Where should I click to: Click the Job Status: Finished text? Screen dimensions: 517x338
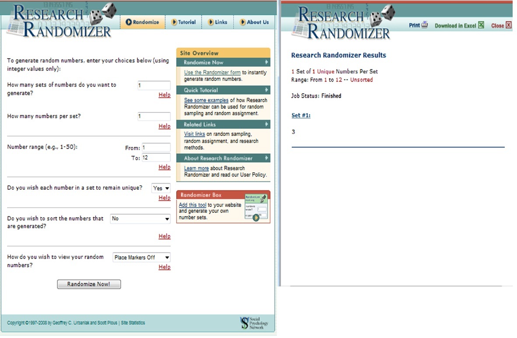pyautogui.click(x=316, y=96)
